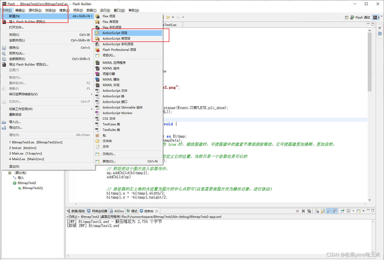Click 打开文件... menu entry
Screen dimensions: 384x260
[48, 27]
